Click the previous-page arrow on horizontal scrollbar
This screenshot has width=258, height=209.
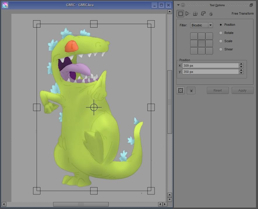pos(160,204)
